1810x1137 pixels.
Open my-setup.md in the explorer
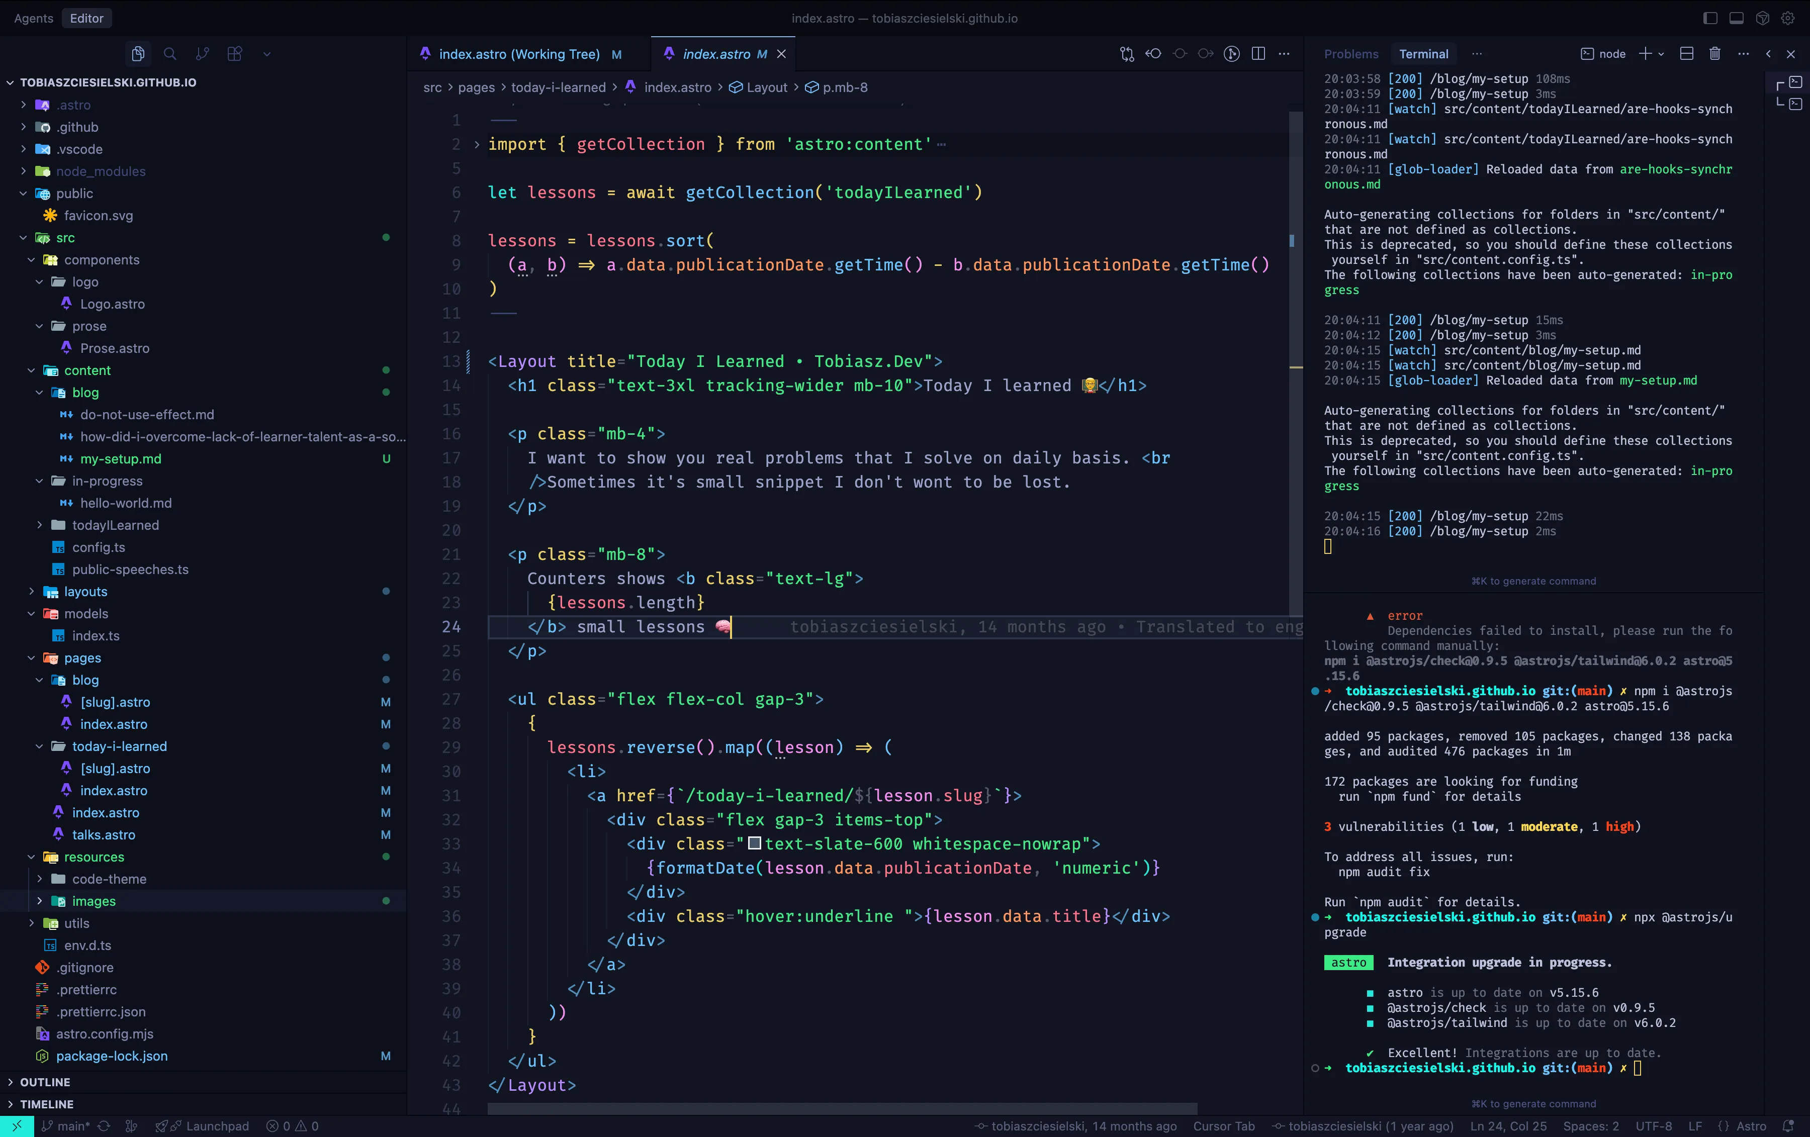pyautogui.click(x=120, y=458)
